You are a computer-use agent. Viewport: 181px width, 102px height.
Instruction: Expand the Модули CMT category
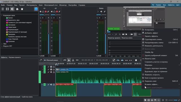(x=2, y=46)
